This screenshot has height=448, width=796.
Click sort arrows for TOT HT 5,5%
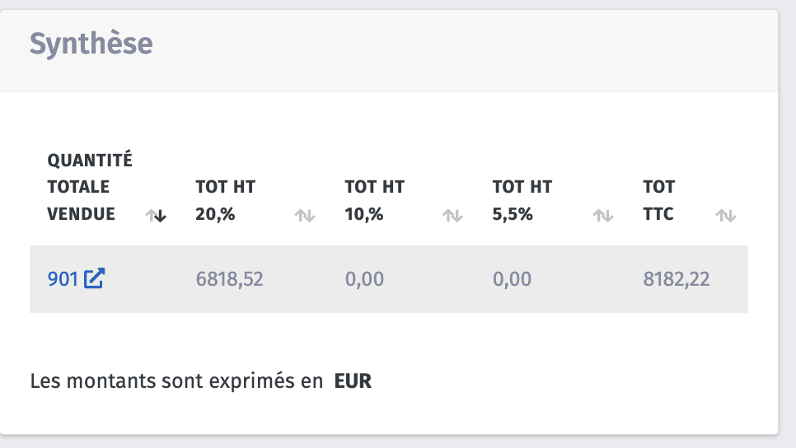[x=603, y=216]
